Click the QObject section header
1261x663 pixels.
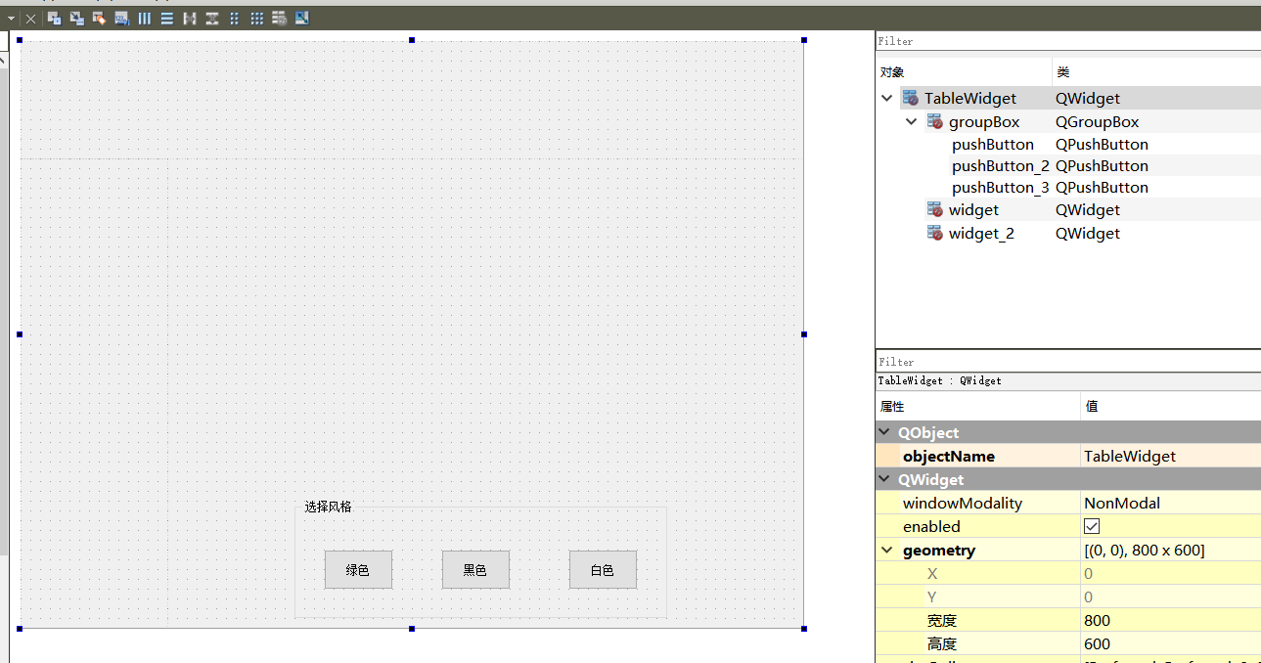[1068, 432]
